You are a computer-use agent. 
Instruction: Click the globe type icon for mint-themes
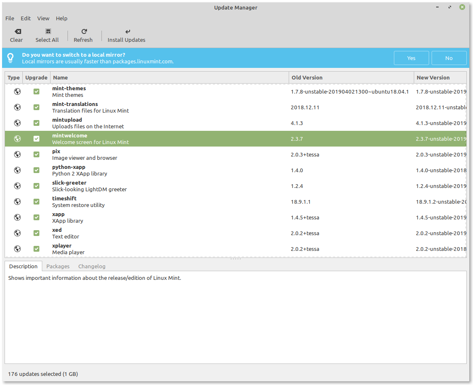(17, 91)
